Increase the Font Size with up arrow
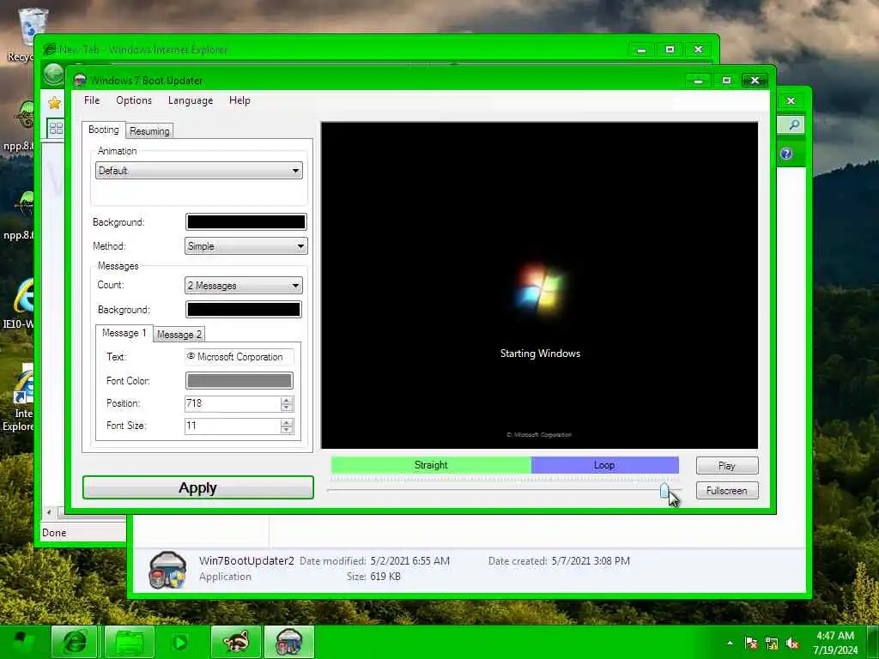Image resolution: width=879 pixels, height=659 pixels. [287, 422]
